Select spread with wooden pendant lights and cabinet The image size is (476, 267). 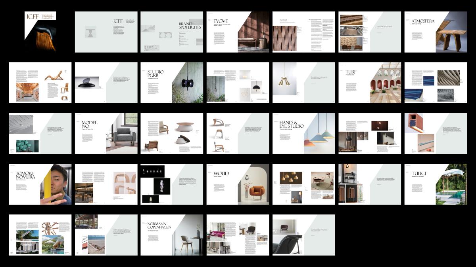click(x=304, y=184)
